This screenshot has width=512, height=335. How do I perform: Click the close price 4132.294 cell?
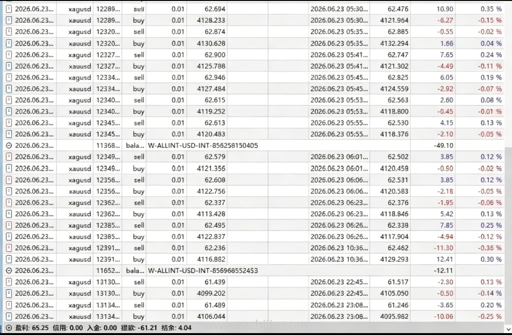pyautogui.click(x=394, y=44)
